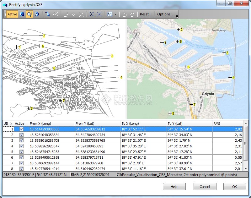This screenshot has width=251, height=198.
Task: Click From Y cell 54.5376583239812
Action: 98,129
